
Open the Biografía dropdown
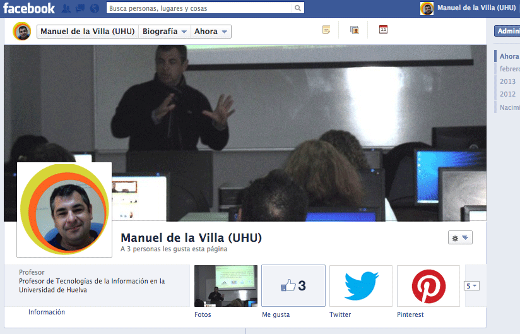[x=165, y=32]
